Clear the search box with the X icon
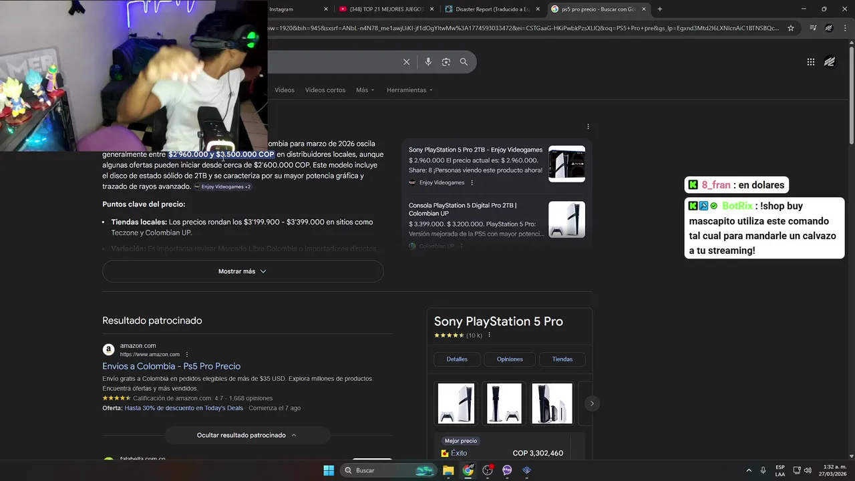The height and width of the screenshot is (481, 855). coord(406,62)
